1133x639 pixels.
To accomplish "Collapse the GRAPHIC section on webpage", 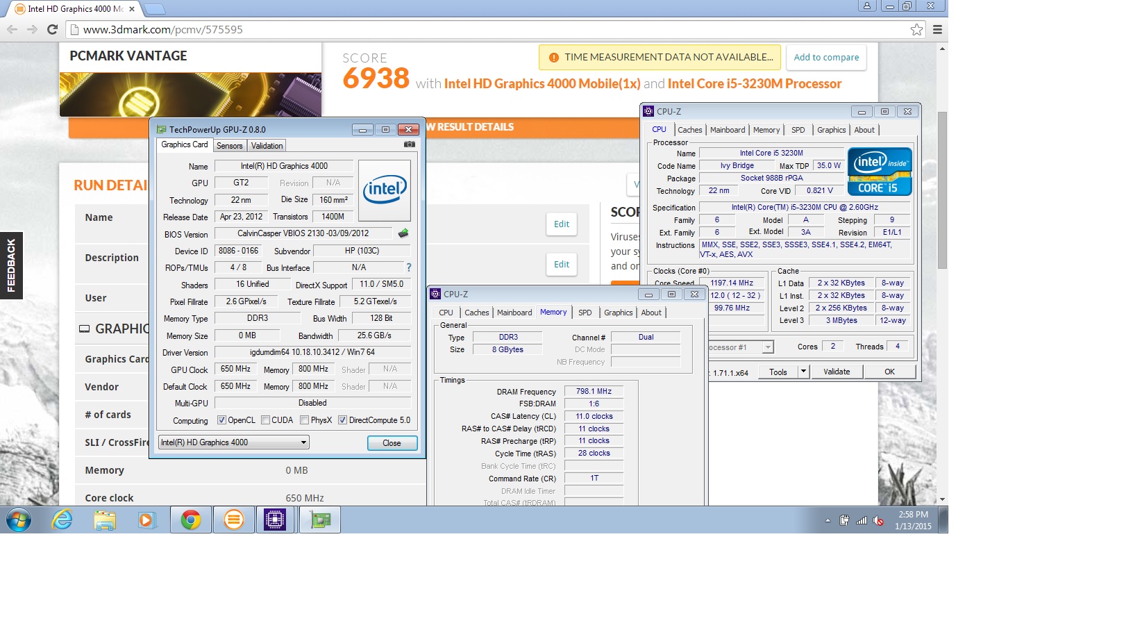I will (84, 329).
